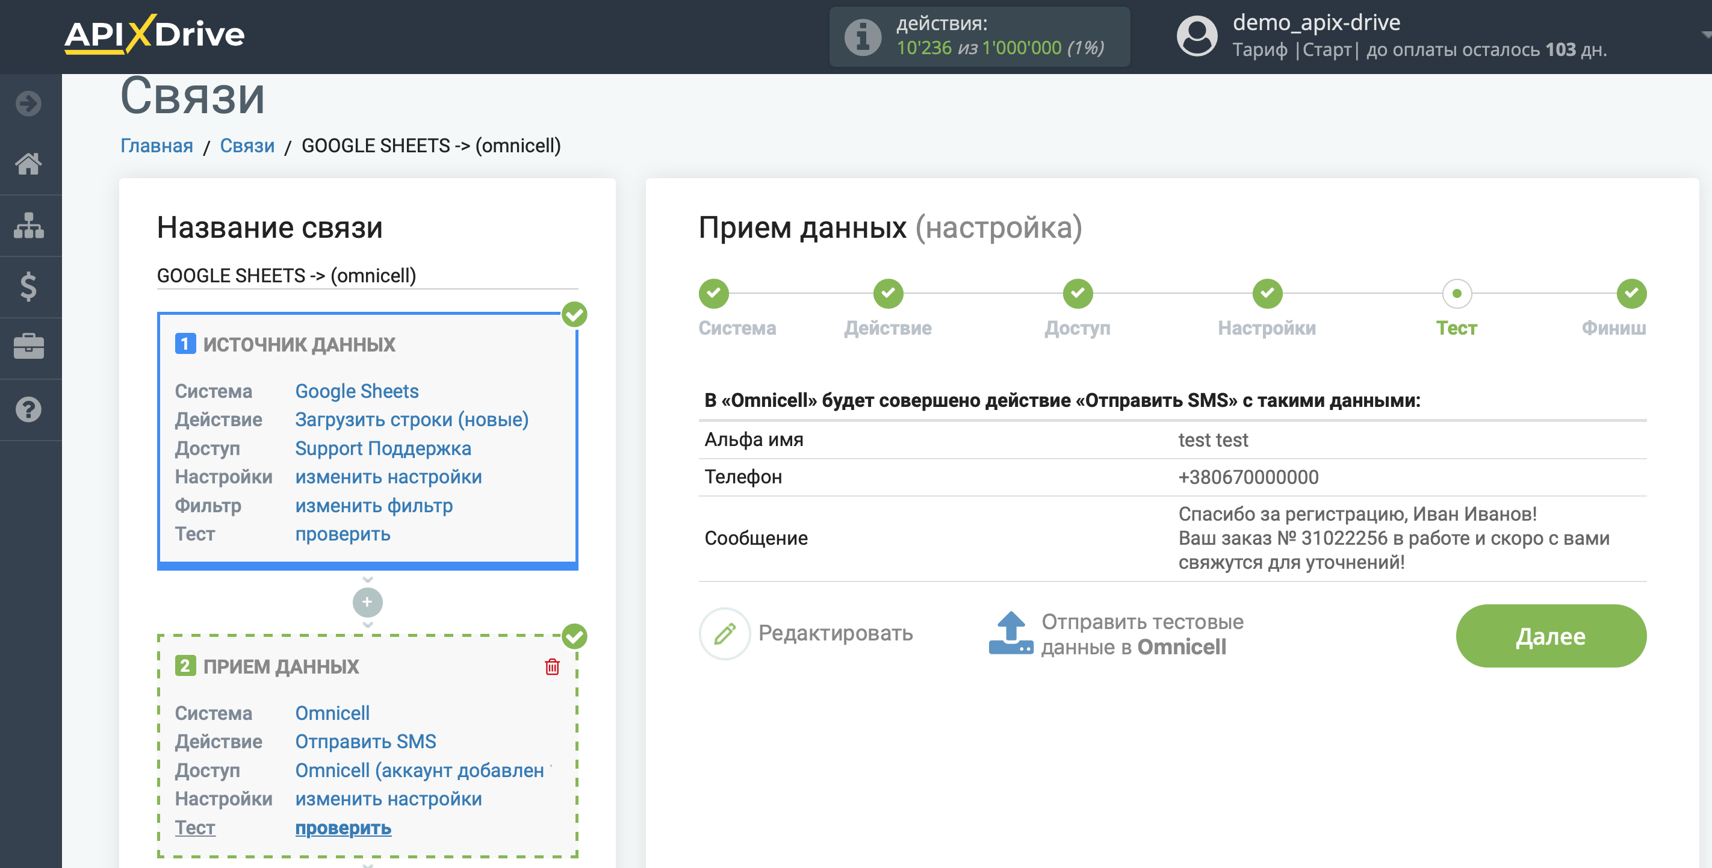
Task: Open Загрузить строки (новые) action link
Action: 412,420
